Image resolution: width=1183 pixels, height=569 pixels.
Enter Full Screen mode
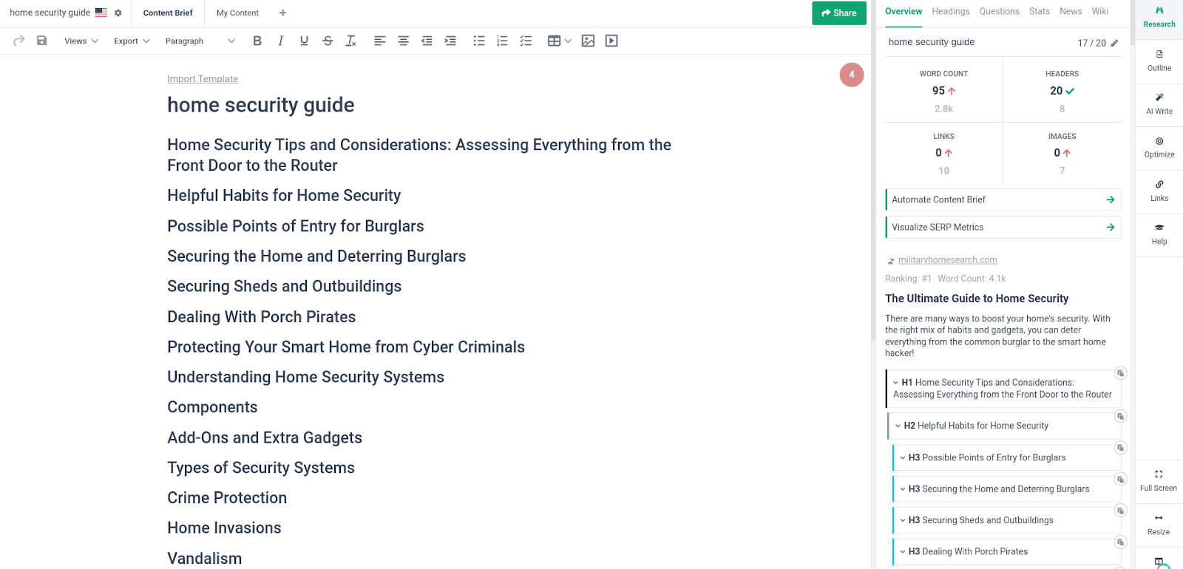pos(1159,481)
